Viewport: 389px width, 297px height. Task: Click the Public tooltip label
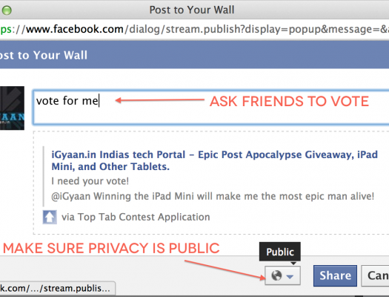[x=280, y=252]
